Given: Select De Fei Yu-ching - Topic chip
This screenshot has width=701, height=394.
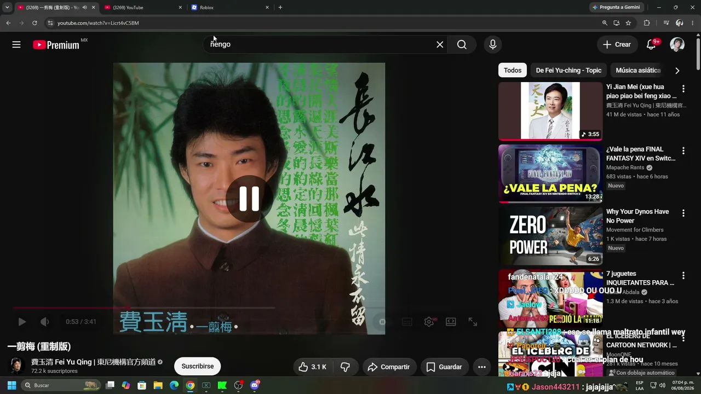Looking at the screenshot, I should tap(568, 70).
